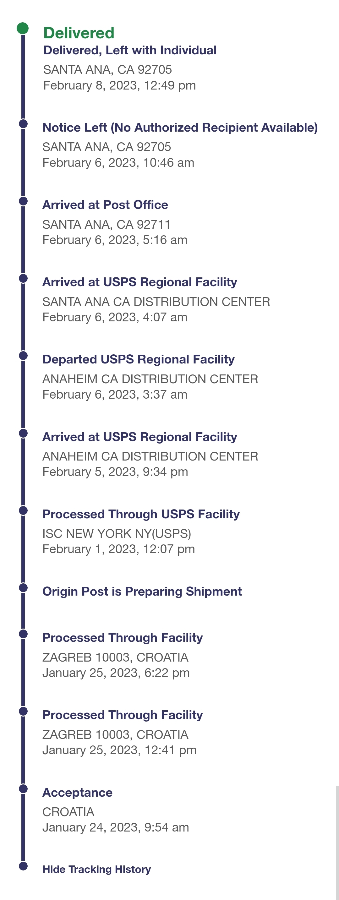Click the green Delivered status dot
The image size is (339, 900).
23,28
